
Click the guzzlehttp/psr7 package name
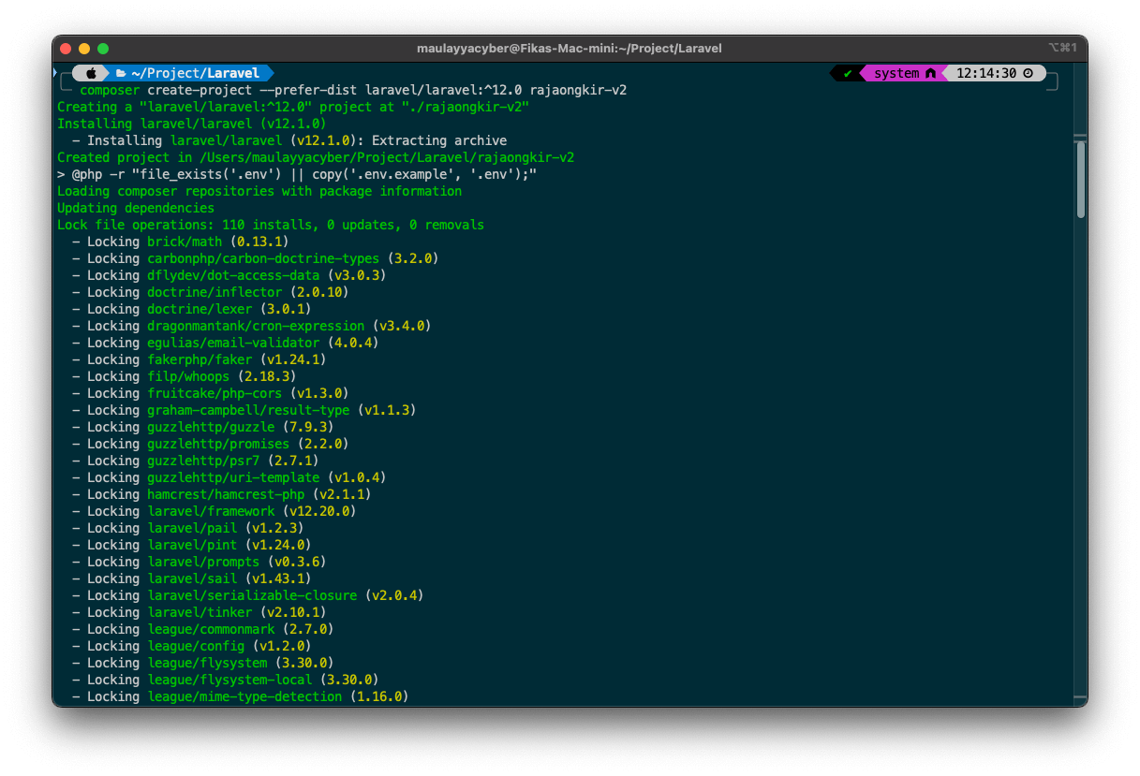tap(203, 461)
